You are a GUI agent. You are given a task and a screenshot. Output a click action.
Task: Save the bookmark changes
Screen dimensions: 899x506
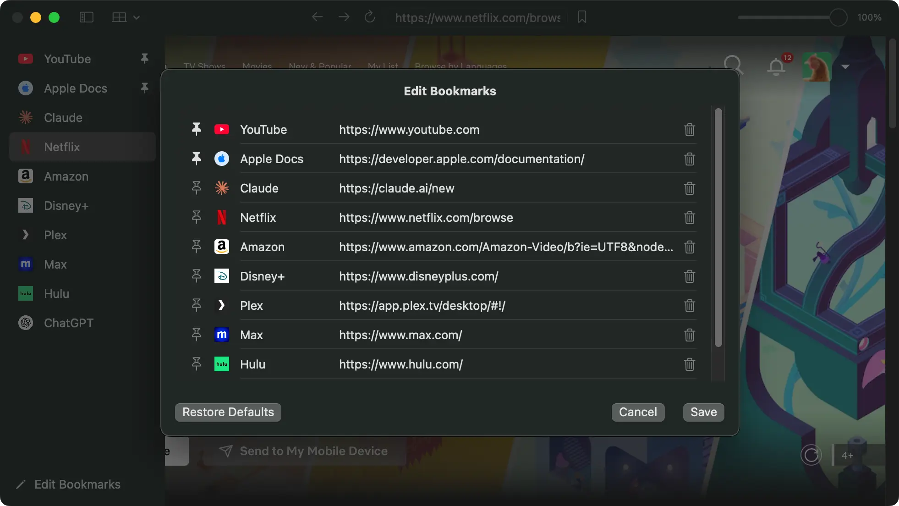[x=703, y=412]
